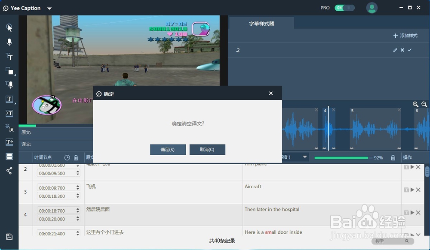The image size is (430, 250).
Task: Open the text style tool (double T icon)
Action: 9,56
